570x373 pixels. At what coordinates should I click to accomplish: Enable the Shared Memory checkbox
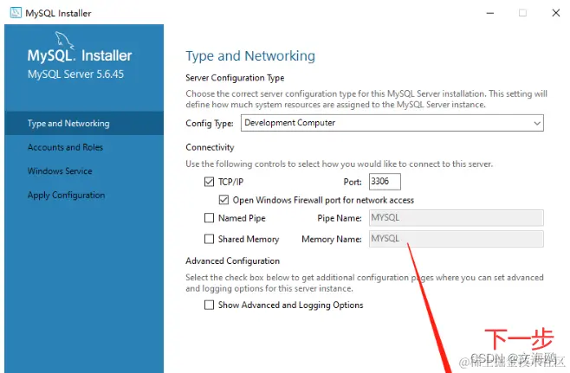tap(209, 239)
